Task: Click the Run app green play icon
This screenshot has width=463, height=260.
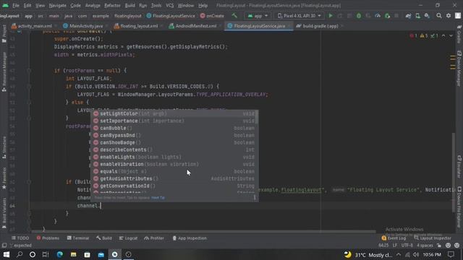Action: (x=331, y=16)
